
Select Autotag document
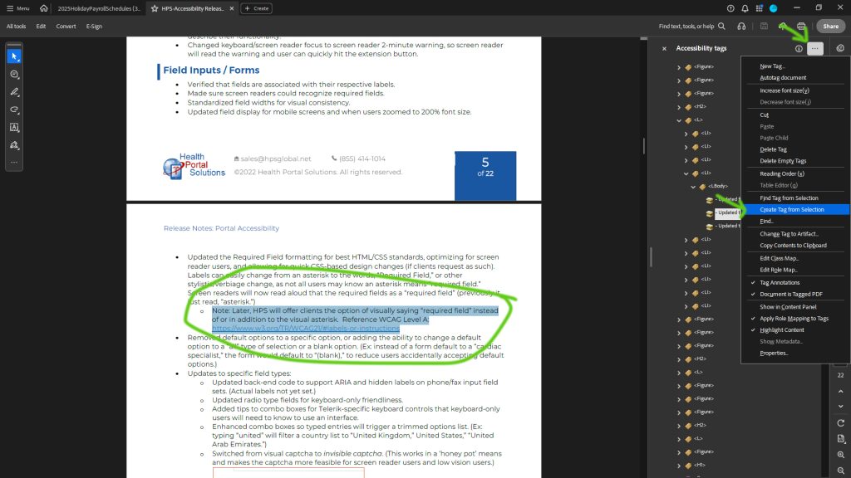(x=783, y=77)
